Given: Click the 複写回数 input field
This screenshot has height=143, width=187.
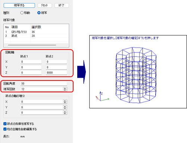Looking at the screenshot, I should (42, 89).
